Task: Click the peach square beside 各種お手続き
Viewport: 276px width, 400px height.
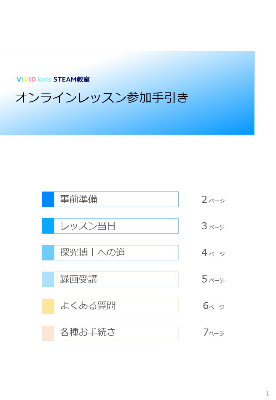Action: coord(48,333)
